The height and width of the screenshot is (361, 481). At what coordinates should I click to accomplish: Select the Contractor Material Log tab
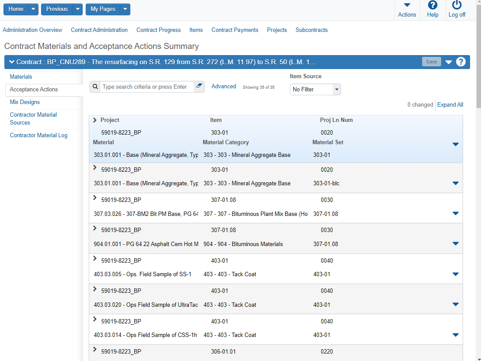pyautogui.click(x=38, y=135)
